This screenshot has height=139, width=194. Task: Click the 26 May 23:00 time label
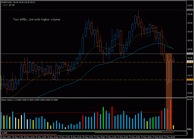(x=88, y=137)
